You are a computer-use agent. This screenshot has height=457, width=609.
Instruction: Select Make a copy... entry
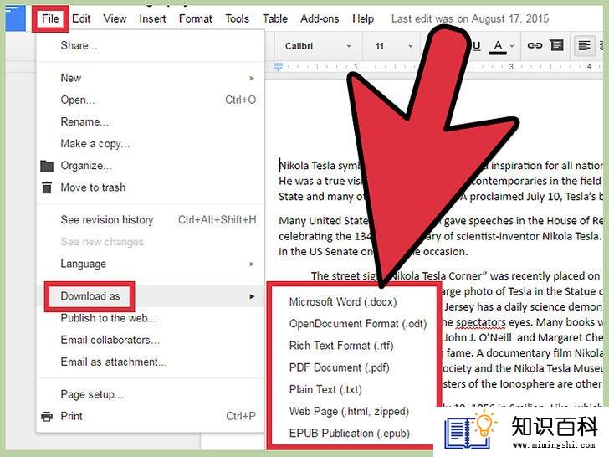click(151, 144)
